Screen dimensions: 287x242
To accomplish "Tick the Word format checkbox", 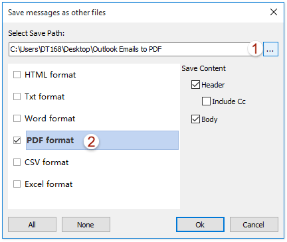I will pos(17,119).
